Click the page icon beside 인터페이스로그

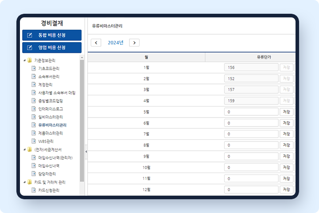point(34,109)
